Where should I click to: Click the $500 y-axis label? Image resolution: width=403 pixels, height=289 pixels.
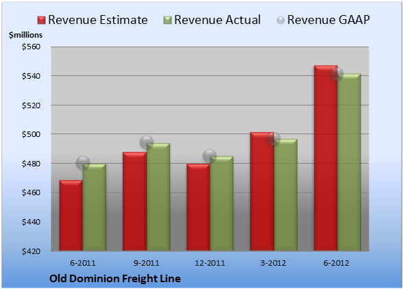tap(31, 134)
